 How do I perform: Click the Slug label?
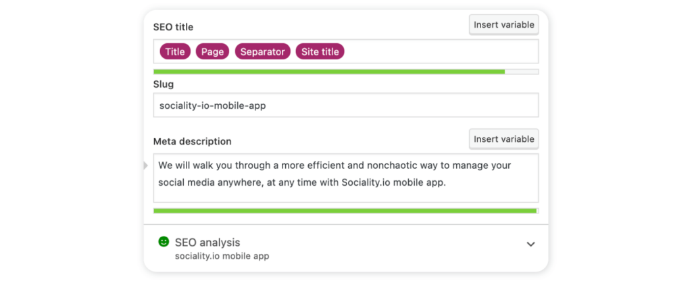[x=164, y=84]
